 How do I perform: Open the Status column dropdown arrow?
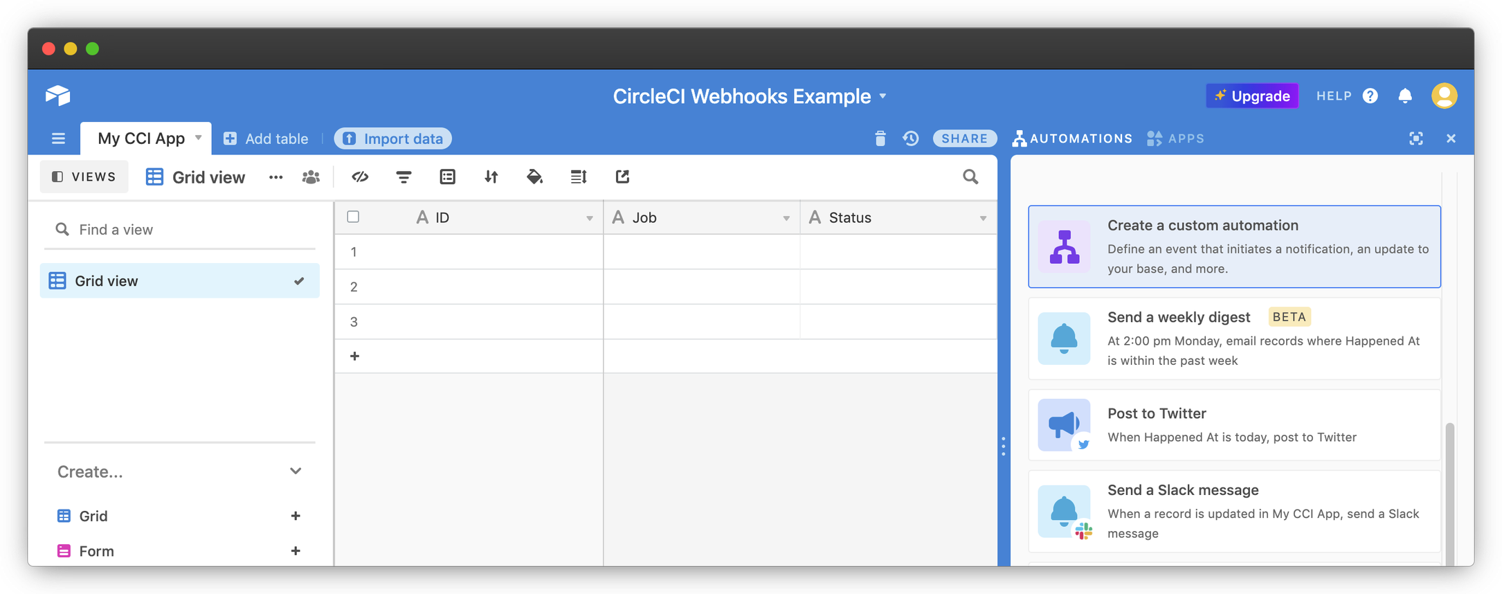click(x=983, y=218)
